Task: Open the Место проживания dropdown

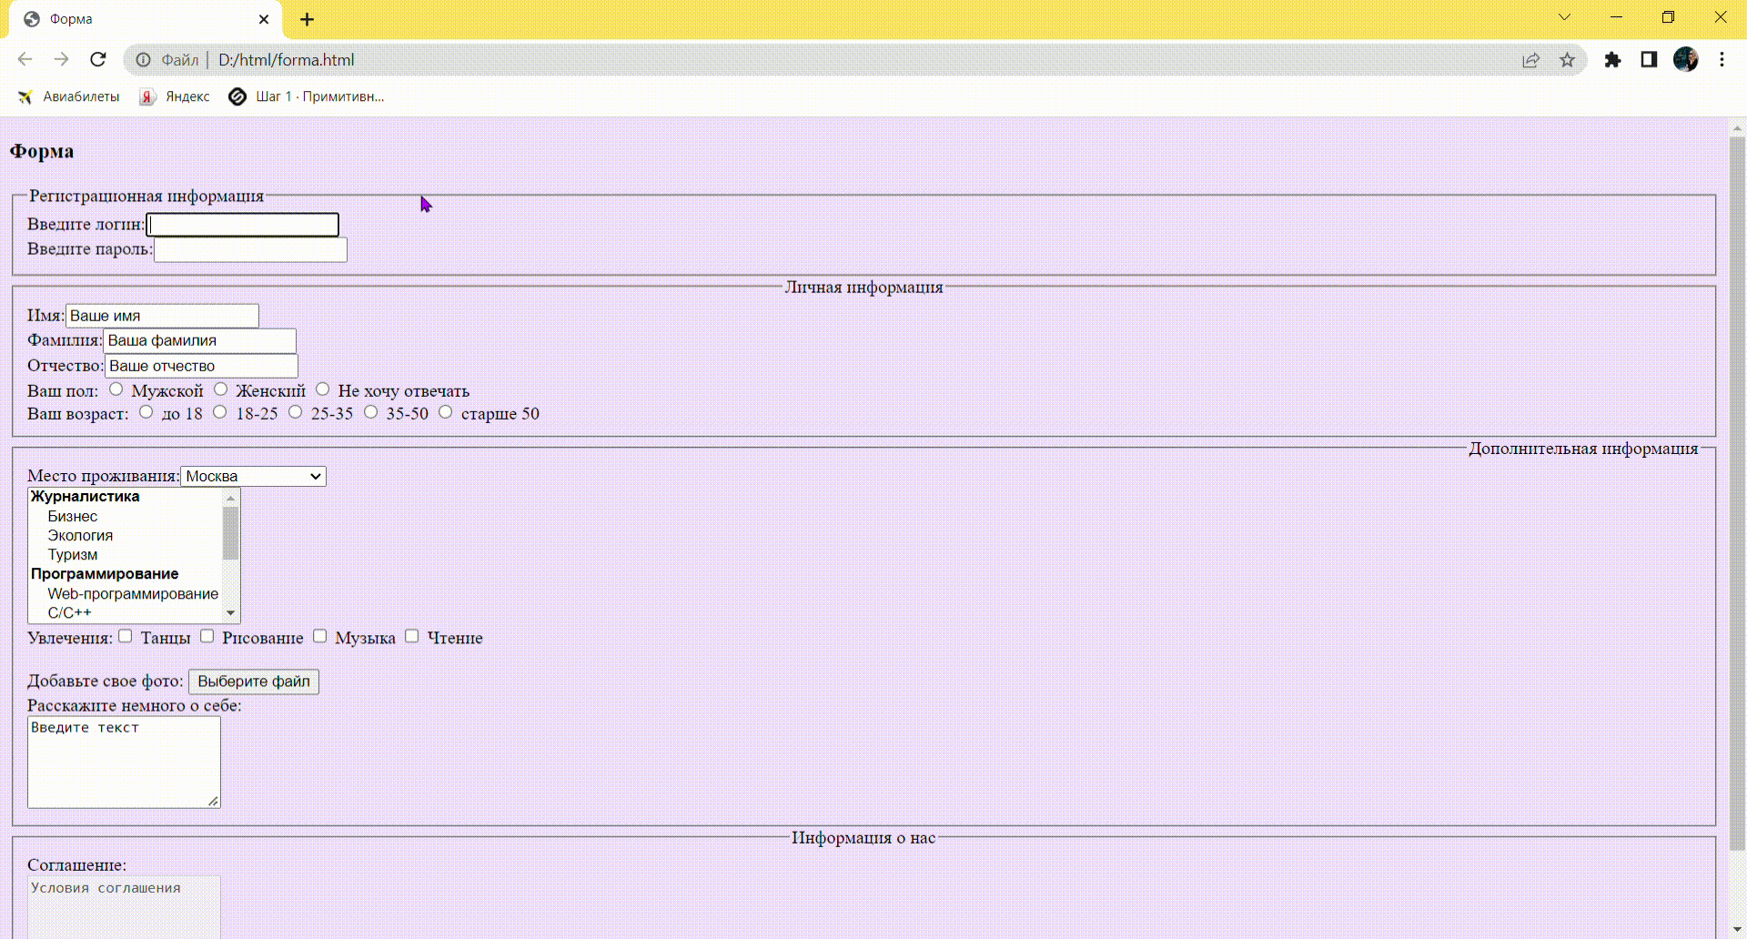Action: pyautogui.click(x=253, y=476)
